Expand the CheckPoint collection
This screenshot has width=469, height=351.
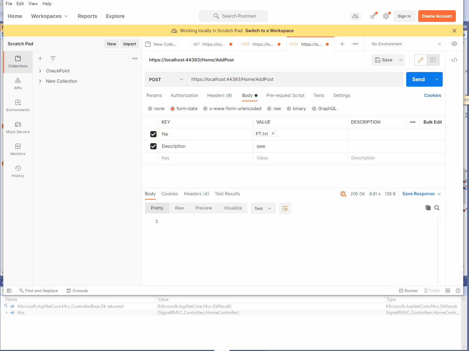[40, 71]
